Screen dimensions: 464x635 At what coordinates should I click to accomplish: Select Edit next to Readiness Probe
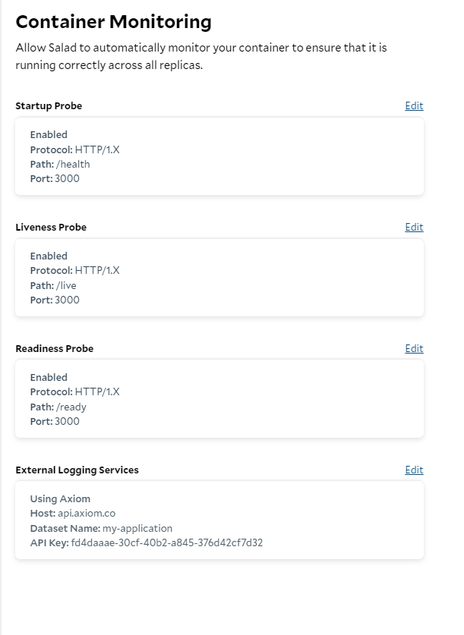(414, 349)
